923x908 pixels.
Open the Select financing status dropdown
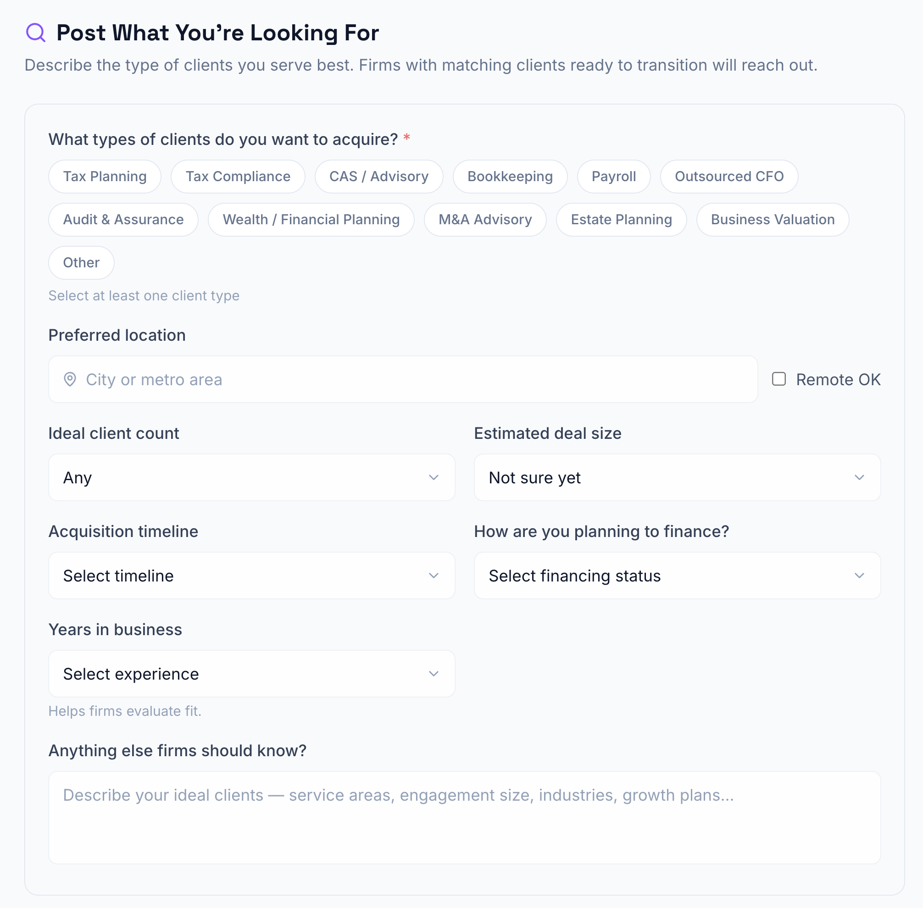(676, 576)
